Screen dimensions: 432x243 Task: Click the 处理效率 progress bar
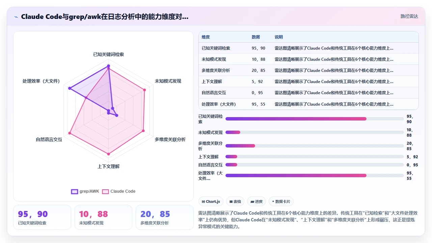(x=315, y=175)
